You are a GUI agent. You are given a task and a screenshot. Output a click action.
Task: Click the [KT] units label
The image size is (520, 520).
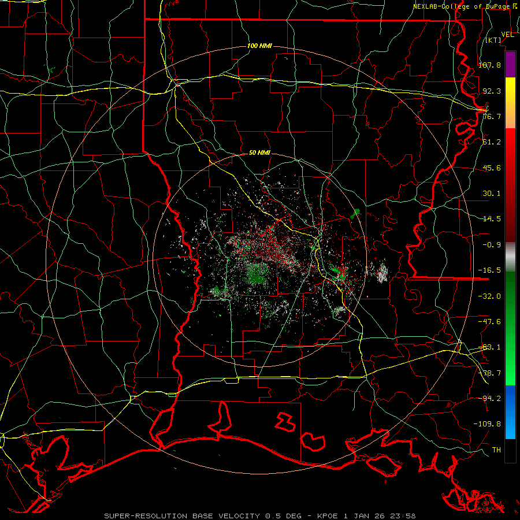(x=493, y=40)
